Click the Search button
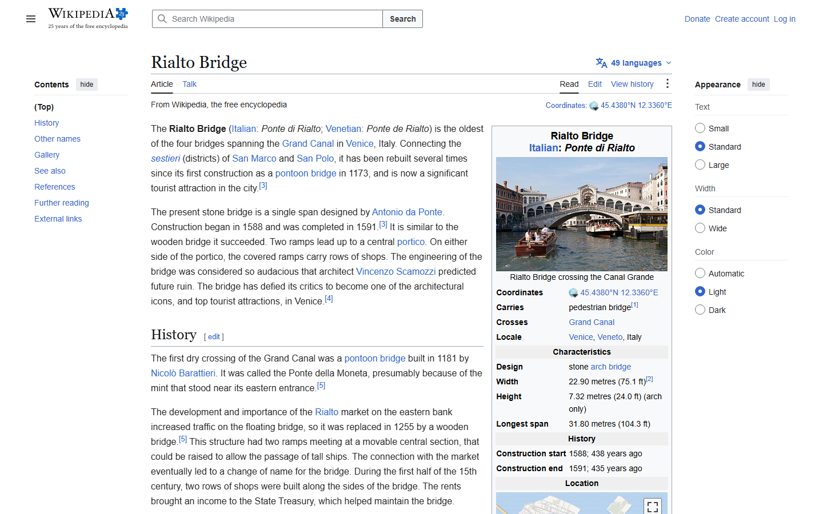 click(403, 19)
